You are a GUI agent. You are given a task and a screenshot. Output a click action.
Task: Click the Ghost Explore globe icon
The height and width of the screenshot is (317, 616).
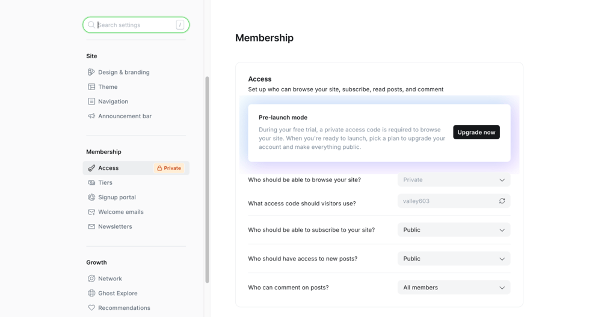pyautogui.click(x=91, y=293)
